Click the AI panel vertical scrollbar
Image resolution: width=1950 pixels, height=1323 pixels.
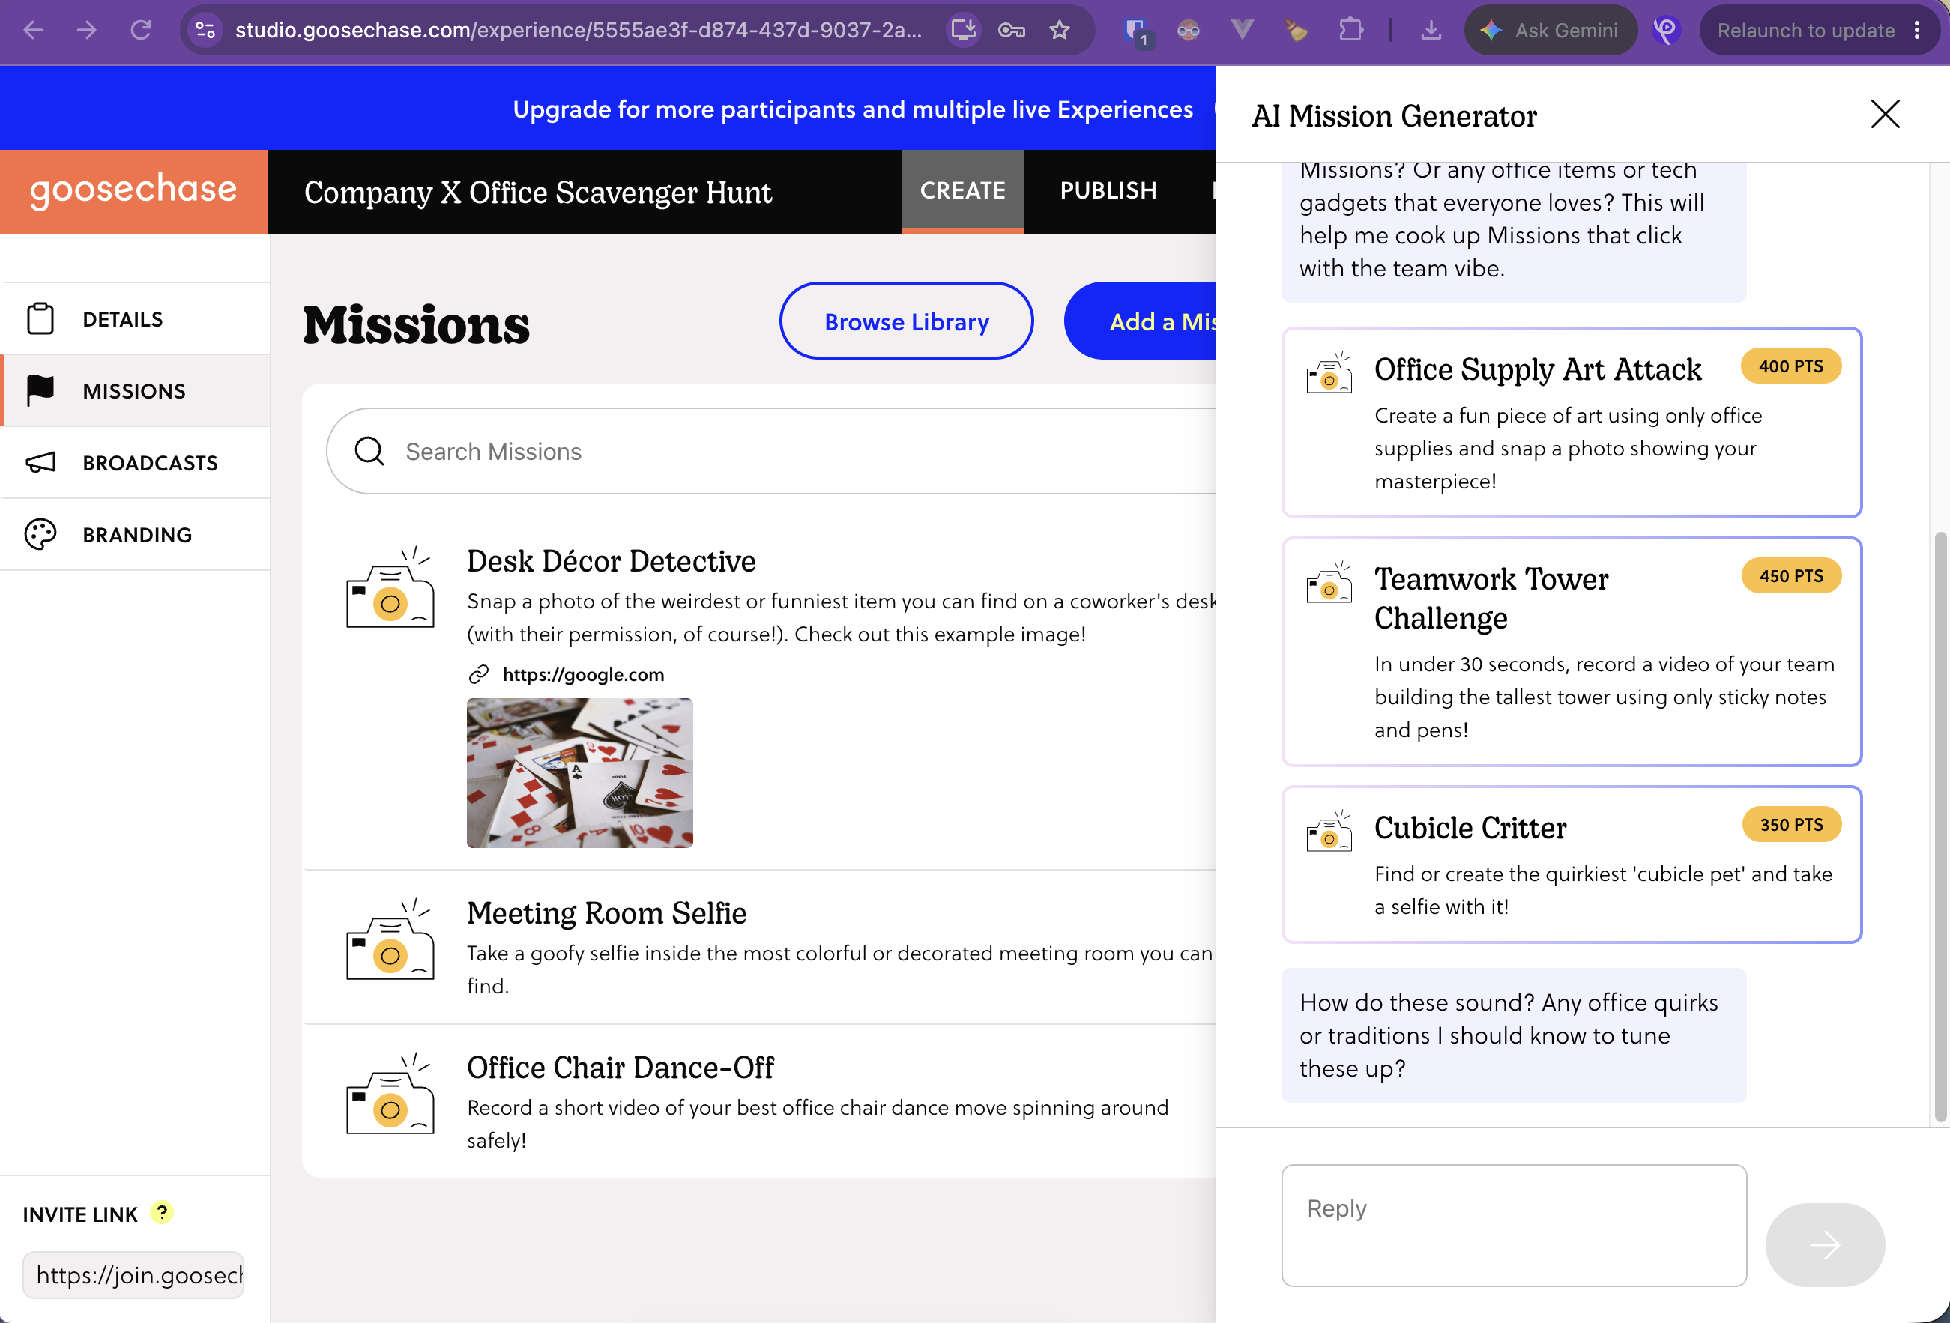(1940, 826)
